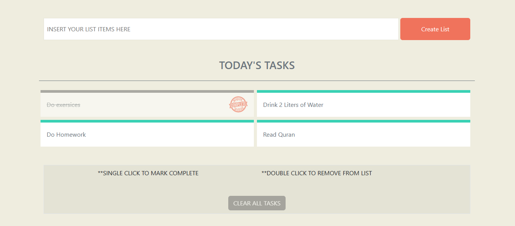
Task: Click the 'Double click to remove from list' note
Action: pyautogui.click(x=317, y=173)
